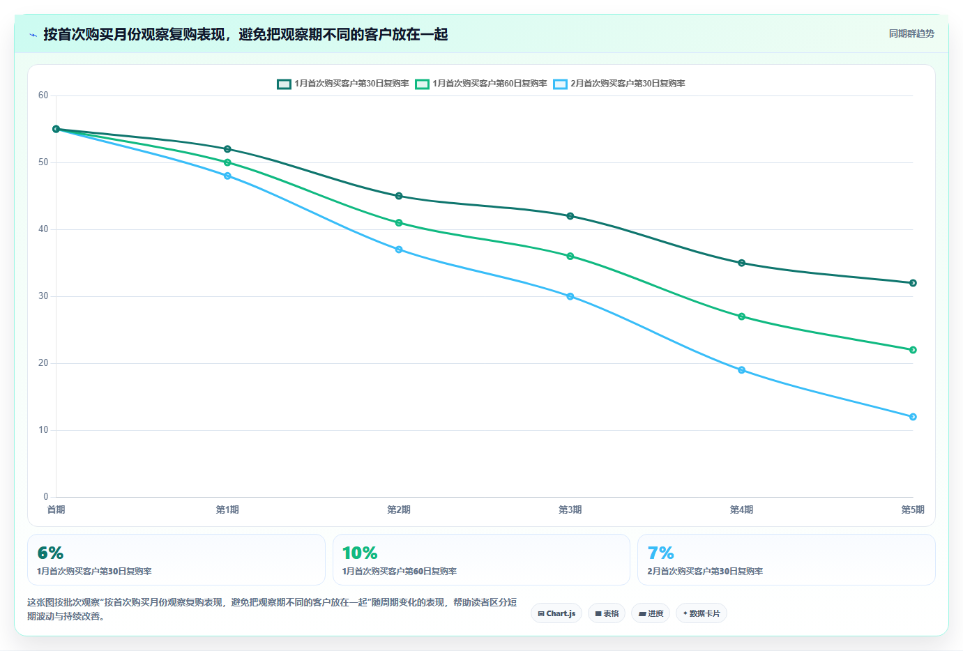Screen dimensions: 963x651
Task: Click y-axis tick label 30
Action: 43,296
